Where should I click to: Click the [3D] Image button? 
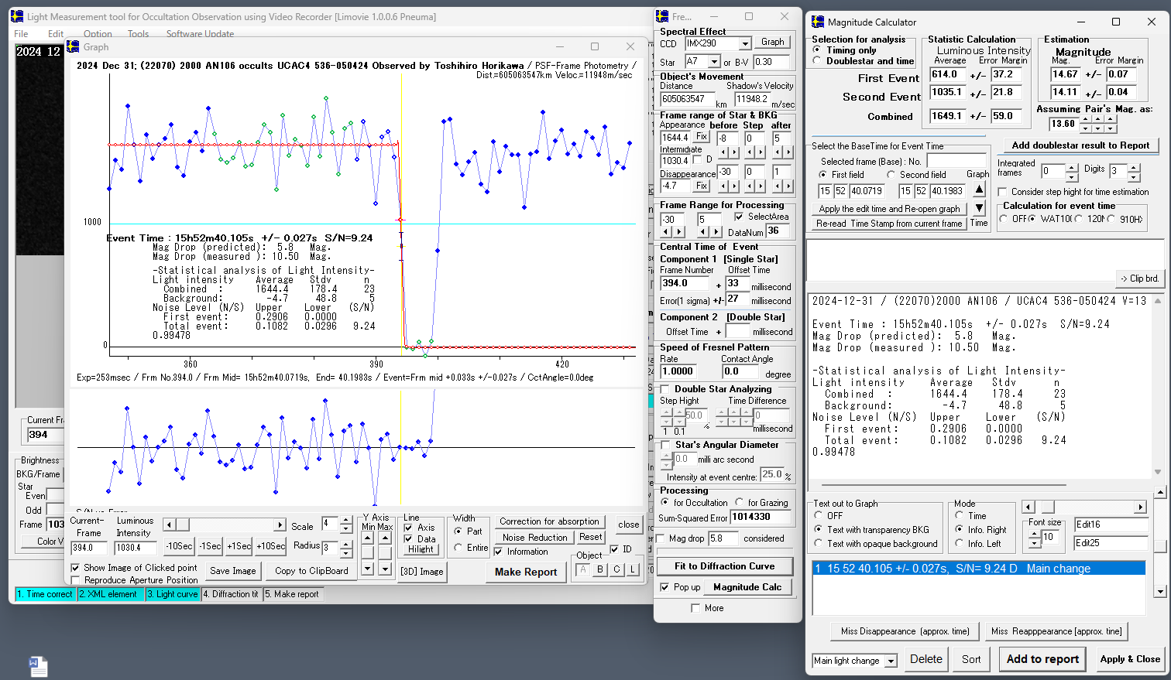[421, 572]
